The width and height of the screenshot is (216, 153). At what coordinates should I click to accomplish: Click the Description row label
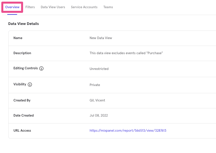click(x=22, y=53)
